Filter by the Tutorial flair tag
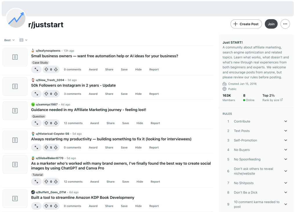This screenshot has width=297, height=212. (x=37, y=175)
